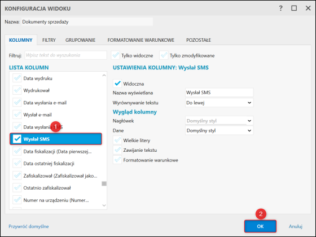This screenshot has width=316, height=237.
Task: Select the Ostatnio zafiskalizował row text
Action: [47, 188]
